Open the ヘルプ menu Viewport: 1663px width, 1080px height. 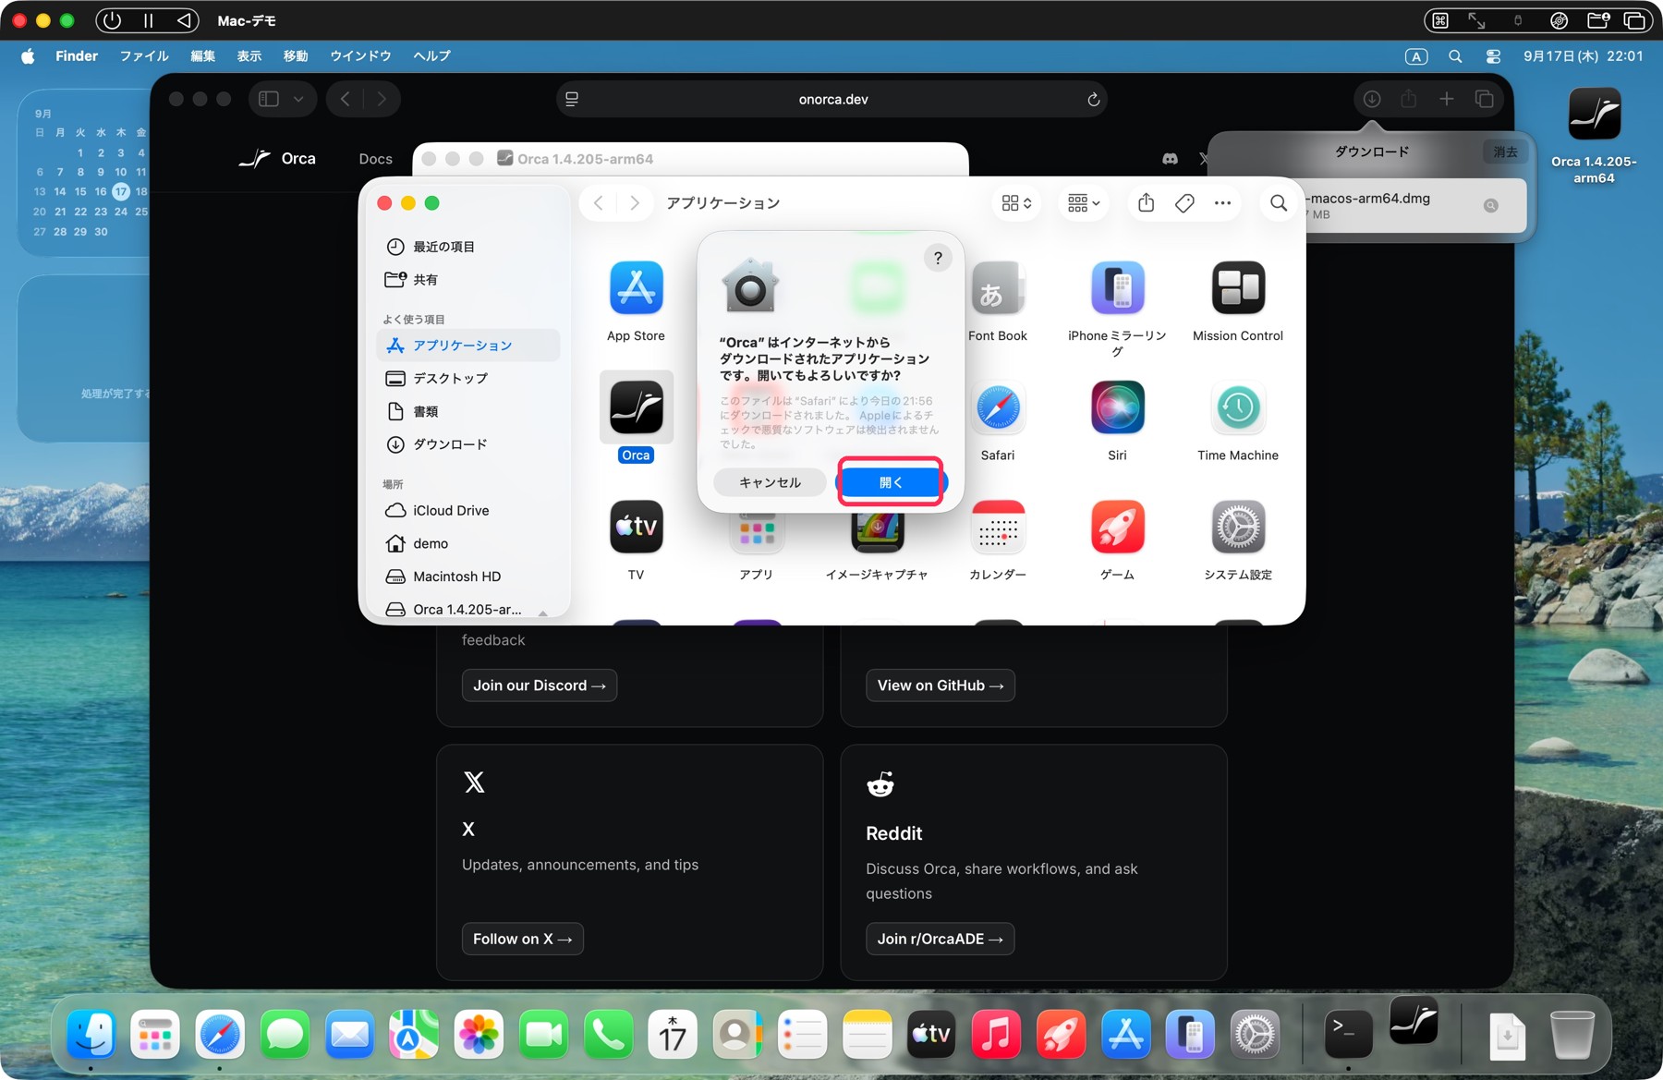point(431,56)
